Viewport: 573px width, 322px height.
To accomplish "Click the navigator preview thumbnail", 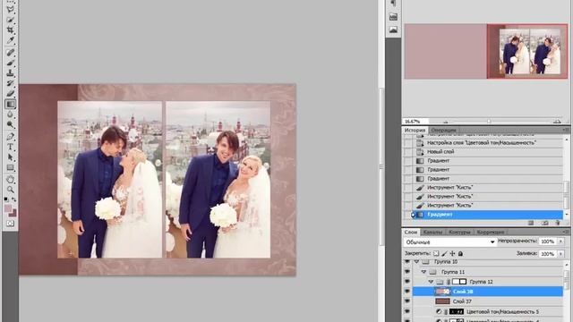I will click(486, 52).
